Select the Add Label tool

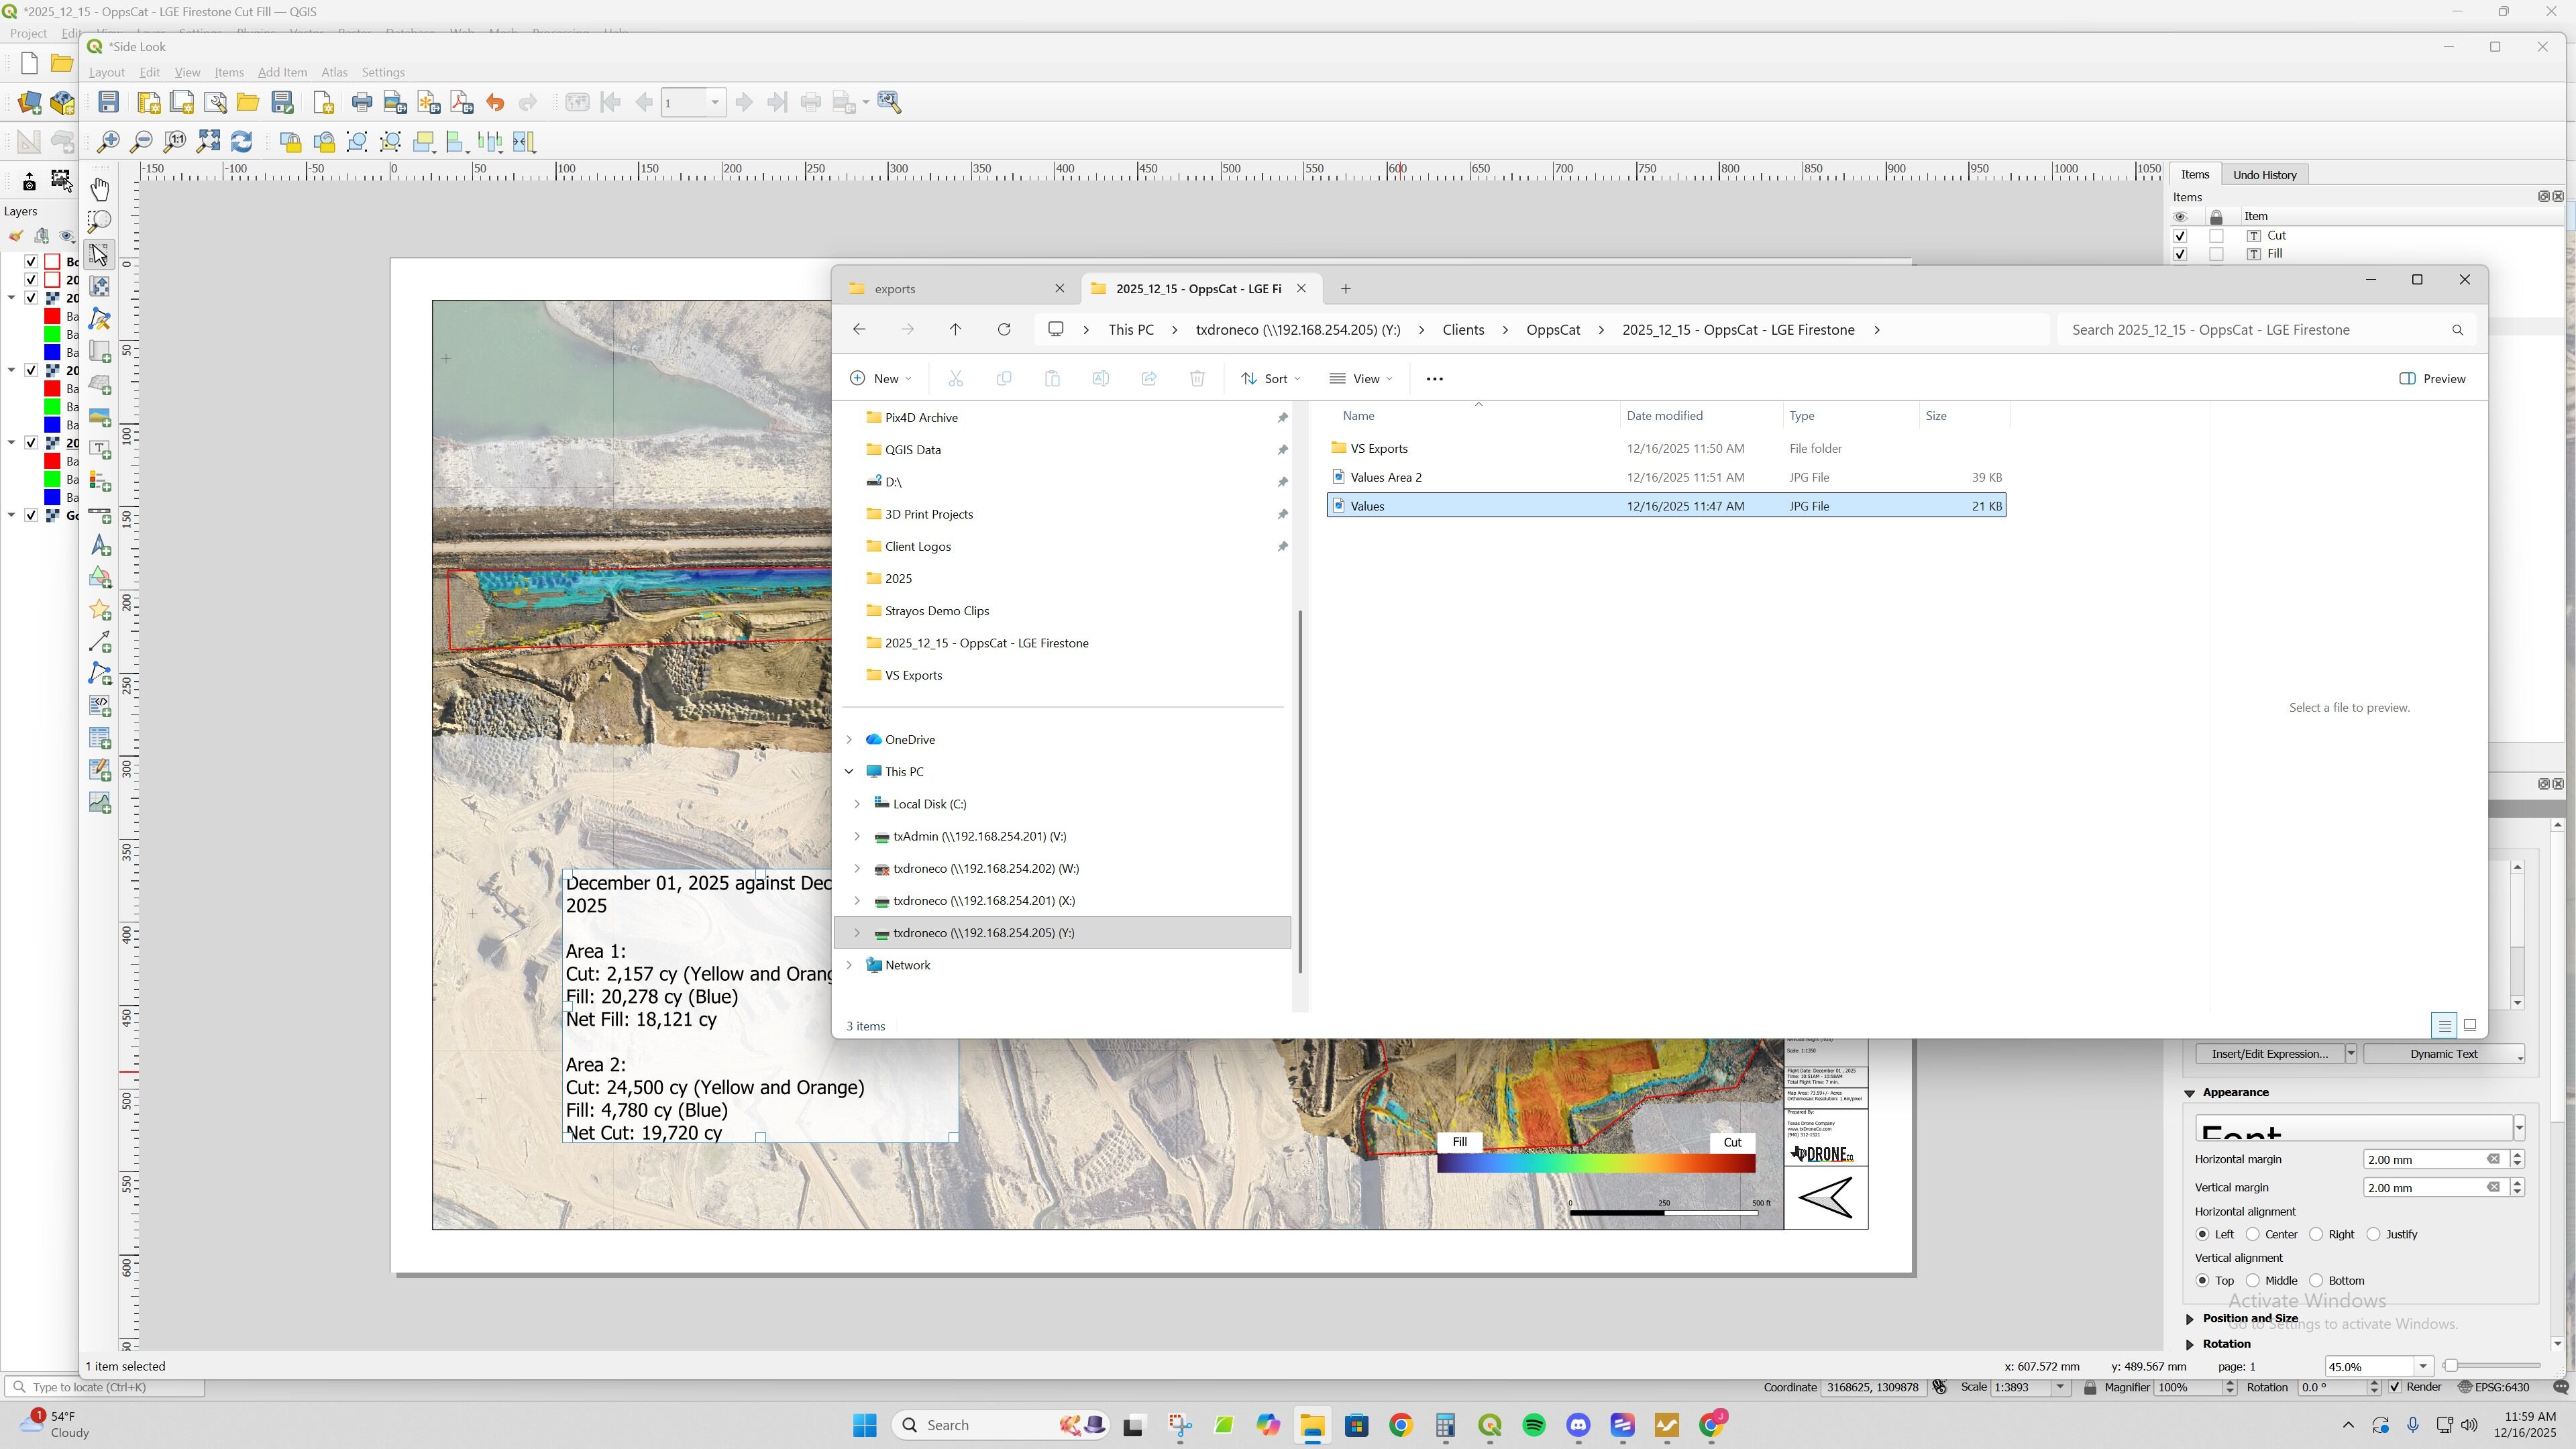[x=100, y=449]
